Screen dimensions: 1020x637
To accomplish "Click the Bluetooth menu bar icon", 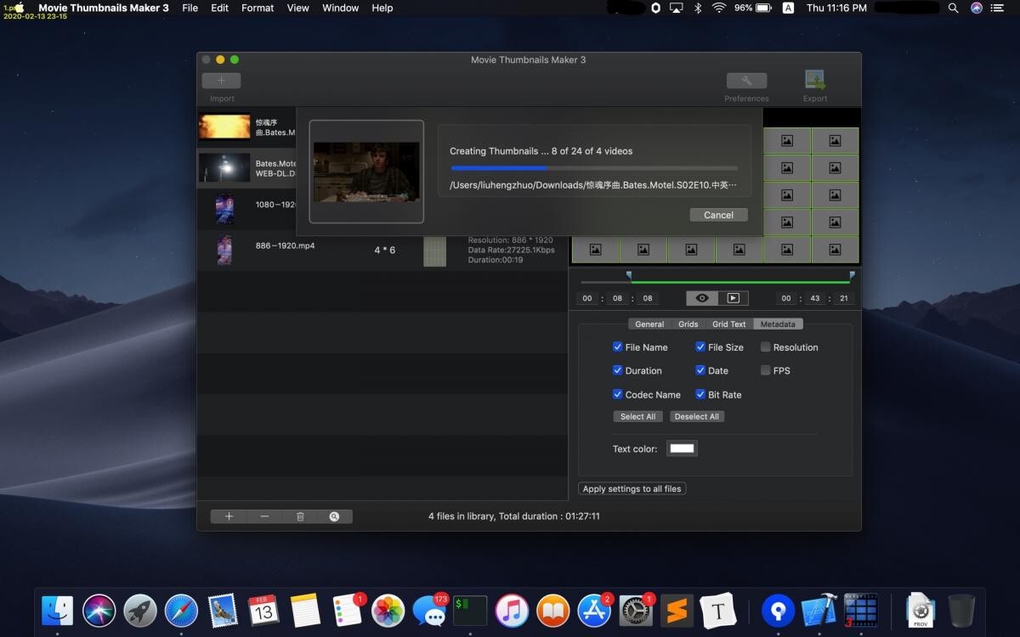I will (x=699, y=8).
